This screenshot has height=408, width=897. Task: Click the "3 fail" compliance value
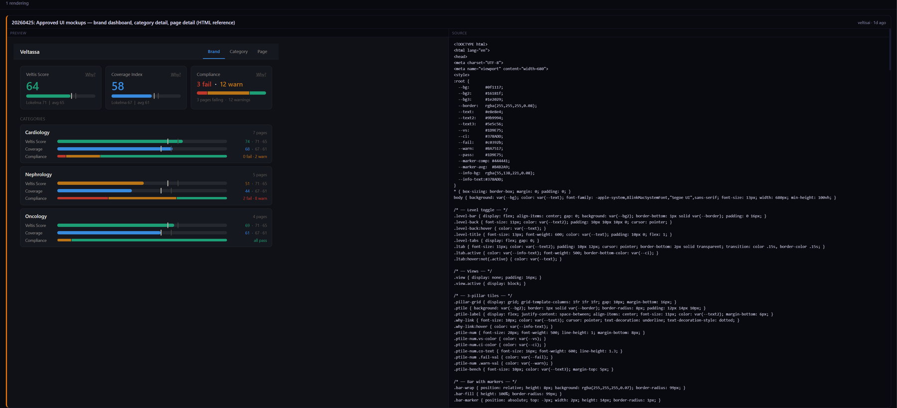pyautogui.click(x=204, y=84)
